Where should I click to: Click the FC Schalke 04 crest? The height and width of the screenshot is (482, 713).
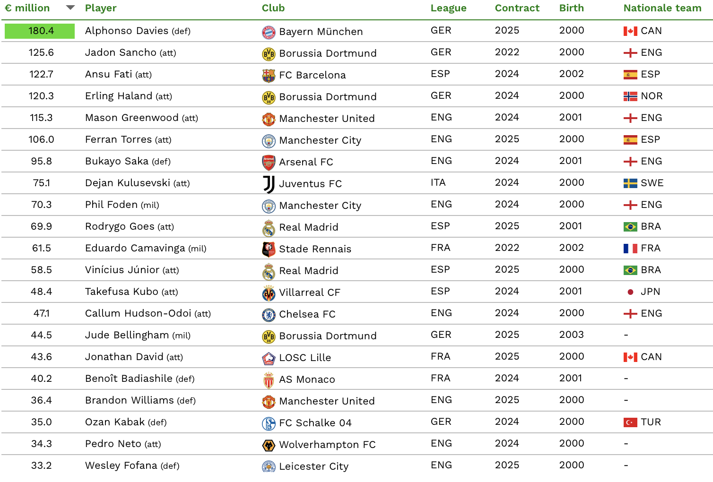pos(269,423)
